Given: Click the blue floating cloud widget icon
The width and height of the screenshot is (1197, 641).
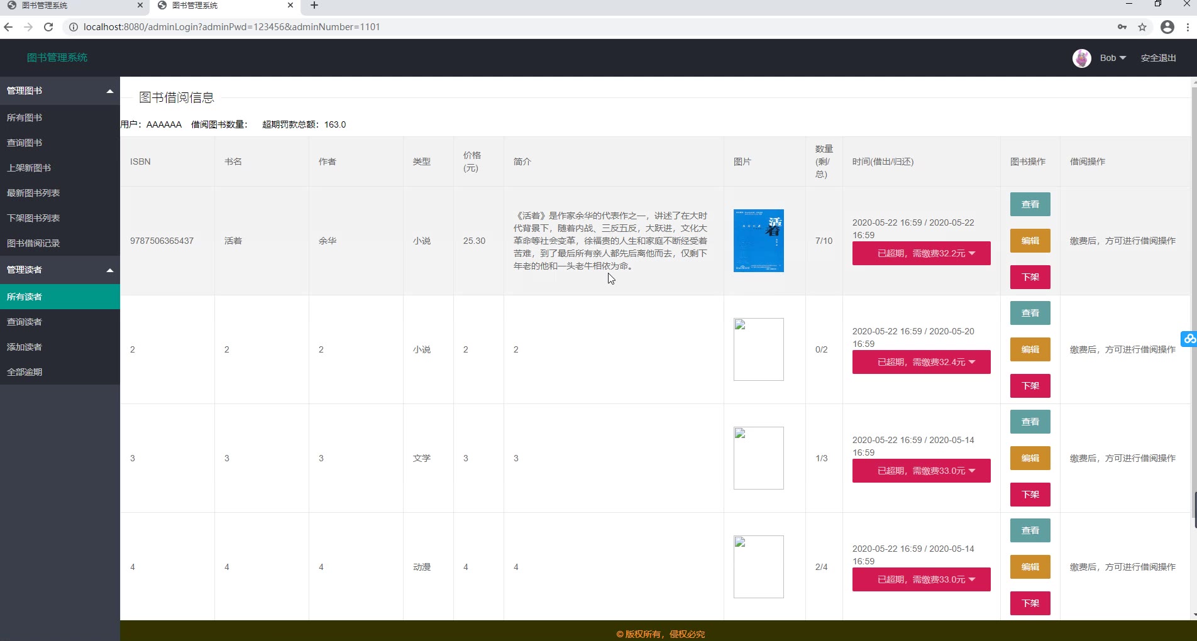Looking at the screenshot, I should pyautogui.click(x=1189, y=339).
